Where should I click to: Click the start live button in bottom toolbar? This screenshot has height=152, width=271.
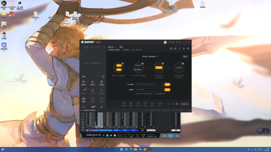[185, 104]
